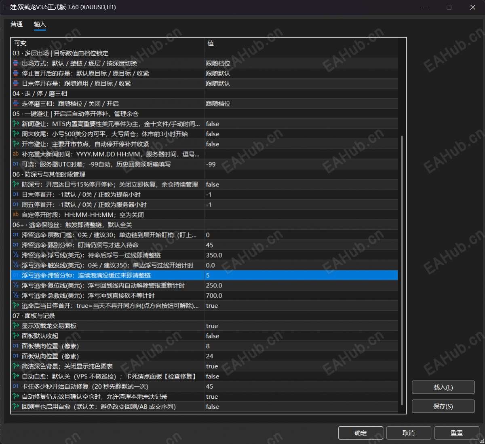485x444 pixels.
Task: Click the enum icon beside 日末停开存量 row
Action: coord(16,83)
